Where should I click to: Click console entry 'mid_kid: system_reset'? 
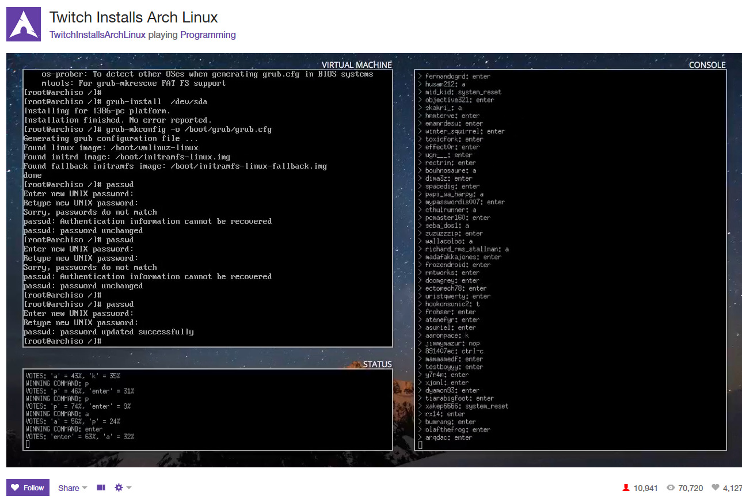pyautogui.click(x=460, y=92)
